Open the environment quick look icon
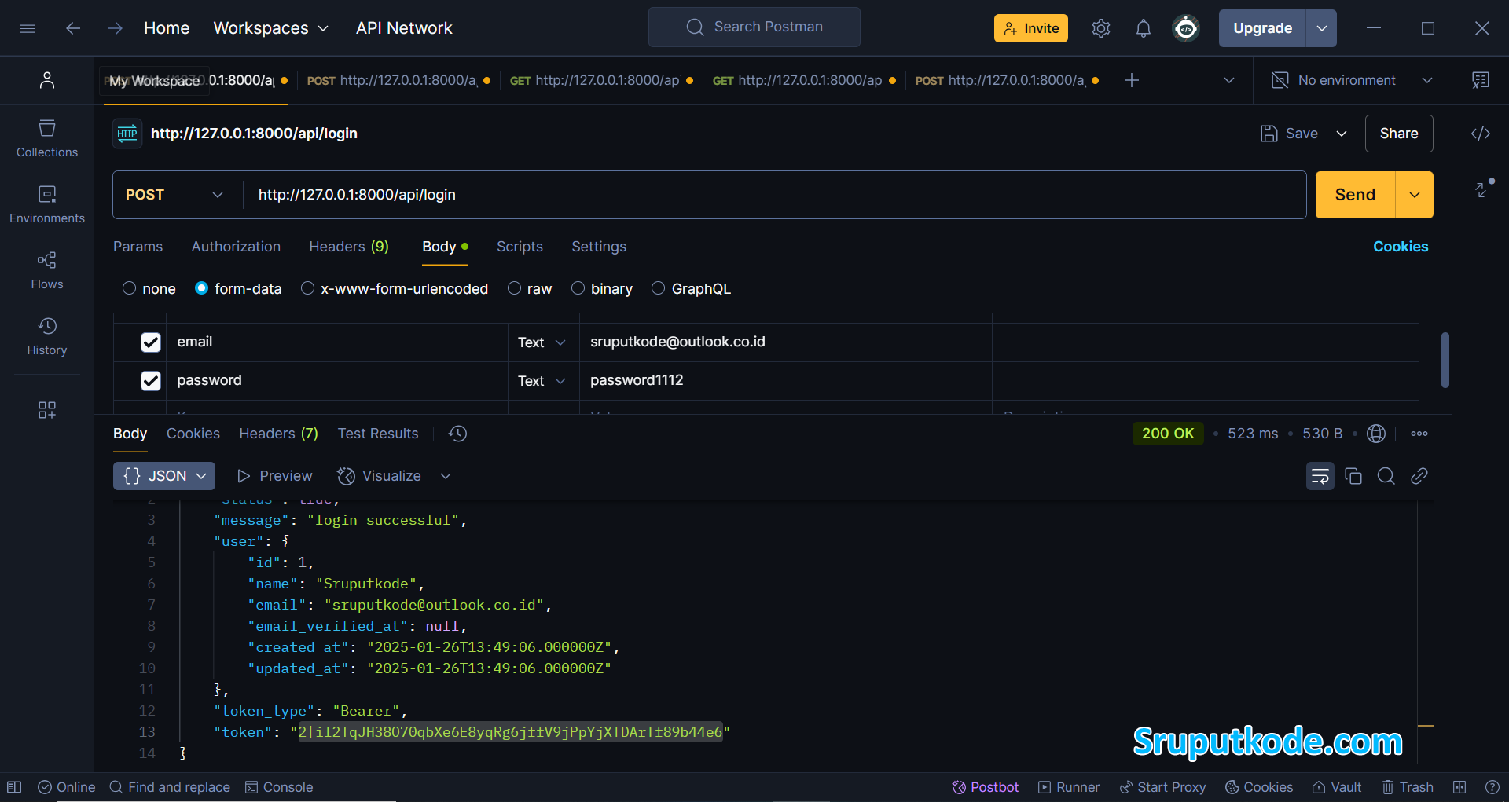Screen dimensions: 1509x802 click(x=1481, y=80)
